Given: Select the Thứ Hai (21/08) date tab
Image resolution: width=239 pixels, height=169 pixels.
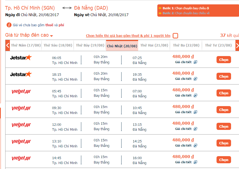Looking at the screenshot, I should click(154, 45).
